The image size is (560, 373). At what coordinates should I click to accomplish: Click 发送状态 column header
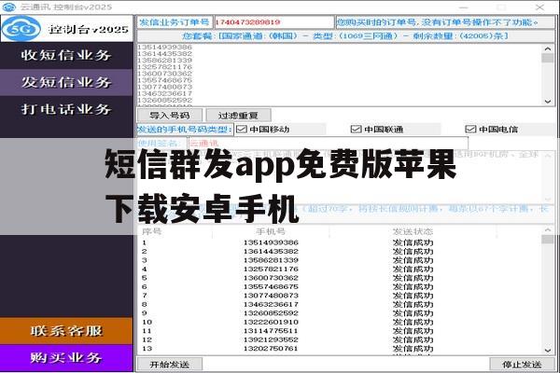pos(413,231)
